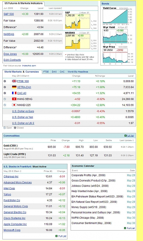Open Ford Motor Co stock link
143x241 pixels.
tap(12, 201)
